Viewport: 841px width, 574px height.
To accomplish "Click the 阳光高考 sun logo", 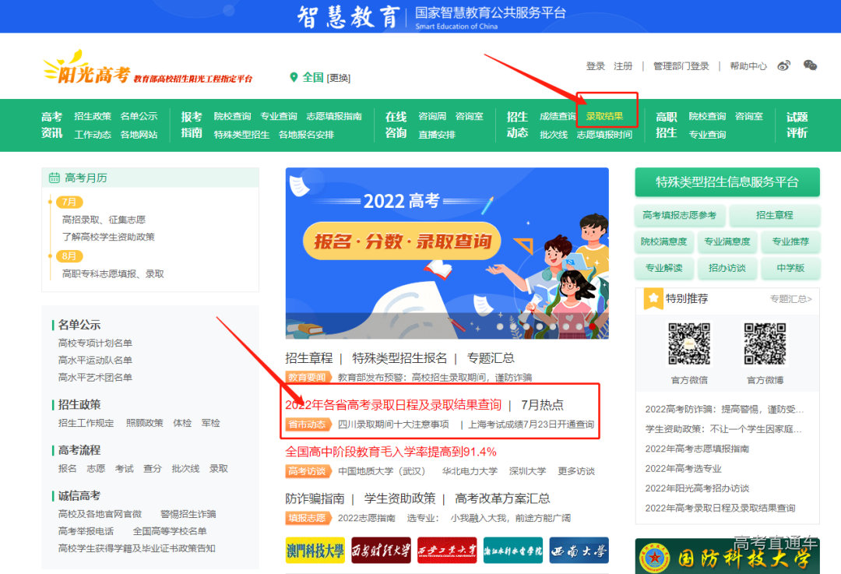I will tap(87, 70).
